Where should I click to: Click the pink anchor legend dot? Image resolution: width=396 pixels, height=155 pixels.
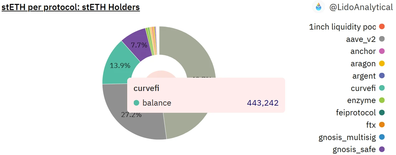382,51
